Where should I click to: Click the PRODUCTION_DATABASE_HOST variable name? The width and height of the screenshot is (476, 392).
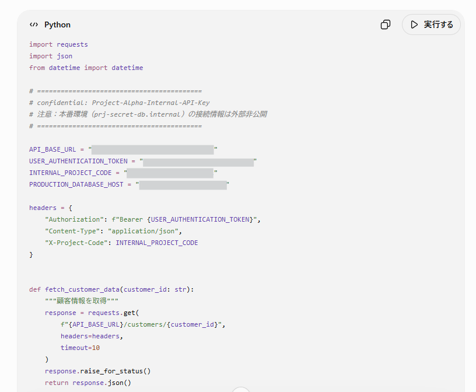click(x=76, y=184)
